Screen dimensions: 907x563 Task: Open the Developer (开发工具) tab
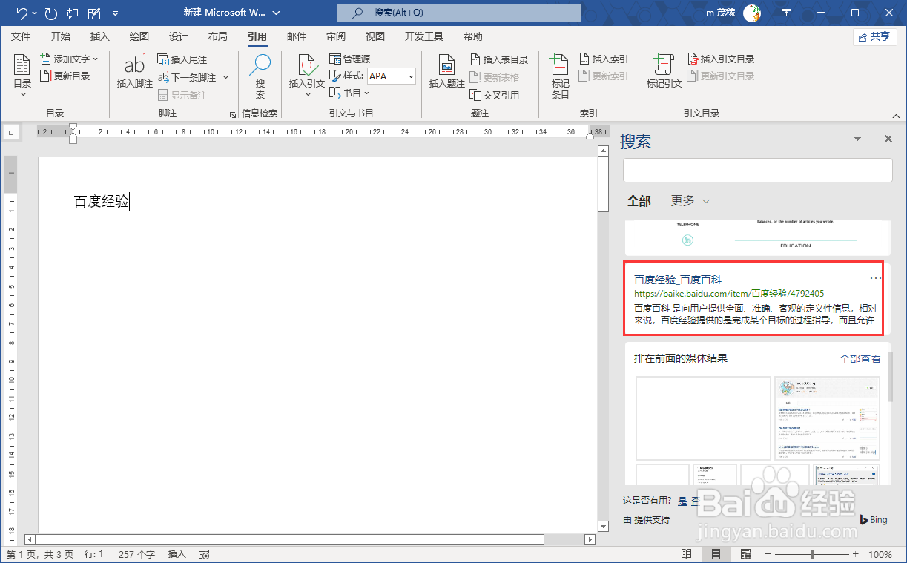pyautogui.click(x=424, y=36)
